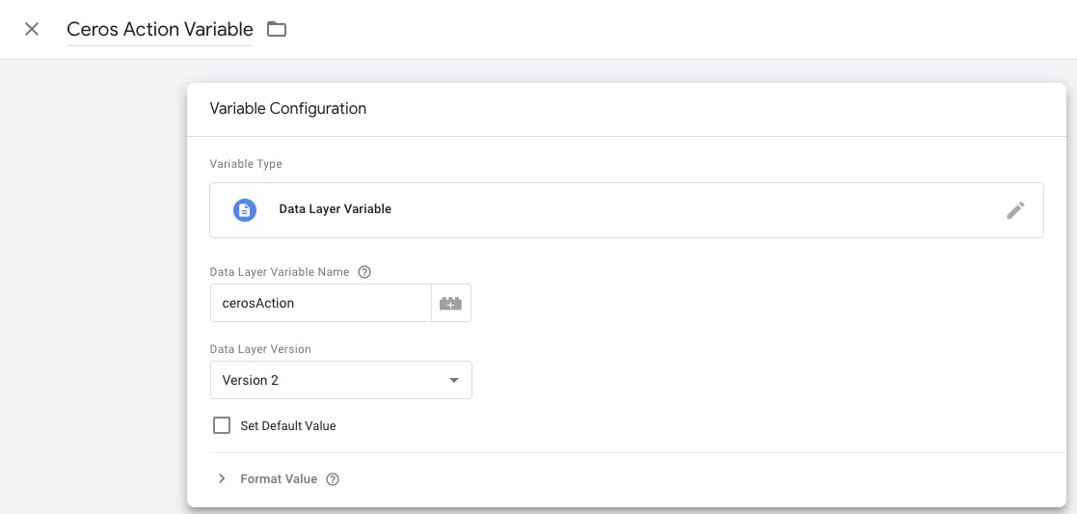Click the variable picker brick icon
Viewport: 1077px width, 514px height.
[x=450, y=303]
